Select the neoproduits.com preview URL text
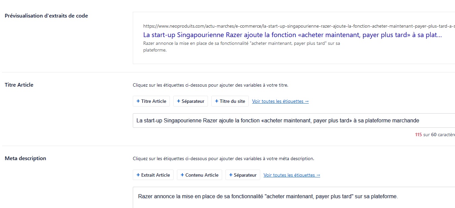455x208 pixels. pyautogui.click(x=299, y=26)
